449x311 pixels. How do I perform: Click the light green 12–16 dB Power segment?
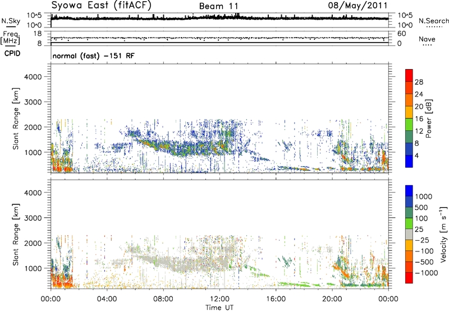coord(409,124)
